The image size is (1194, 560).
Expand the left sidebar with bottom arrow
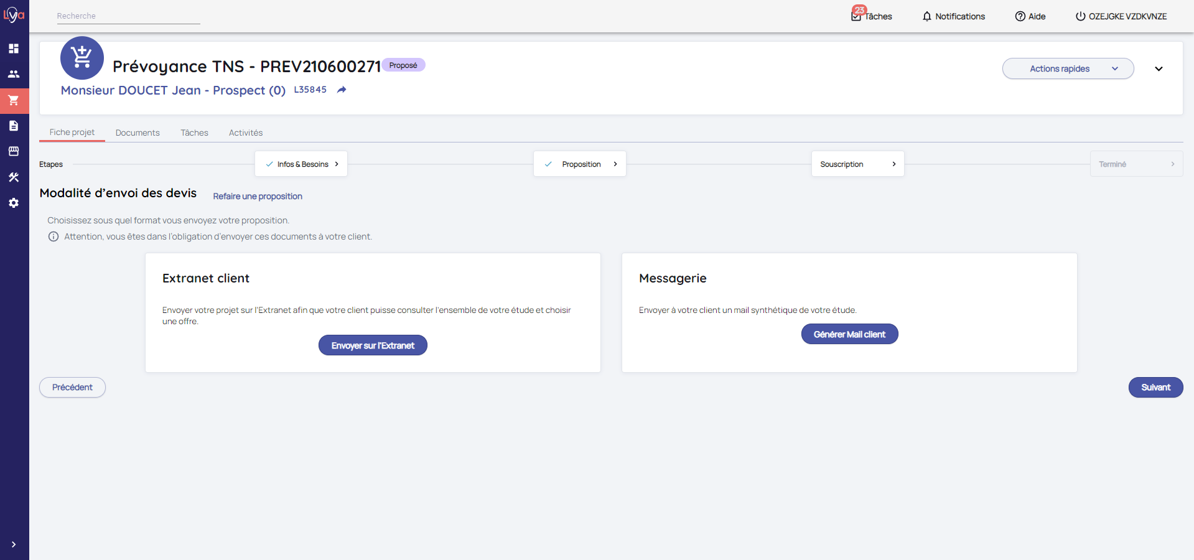(x=14, y=544)
